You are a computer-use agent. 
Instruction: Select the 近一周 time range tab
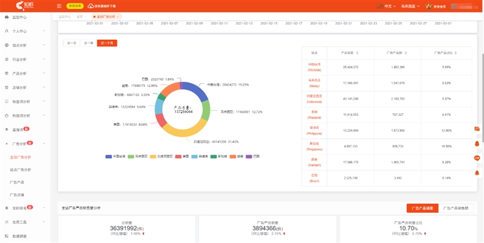(88, 43)
